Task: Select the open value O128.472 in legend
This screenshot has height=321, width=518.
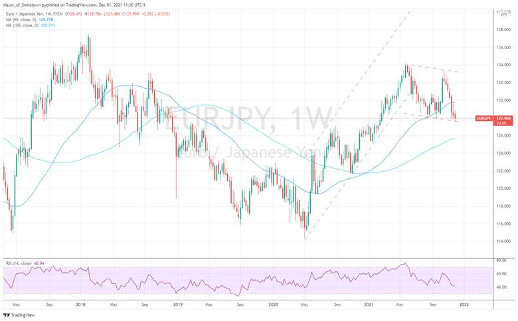Action: pos(74,14)
